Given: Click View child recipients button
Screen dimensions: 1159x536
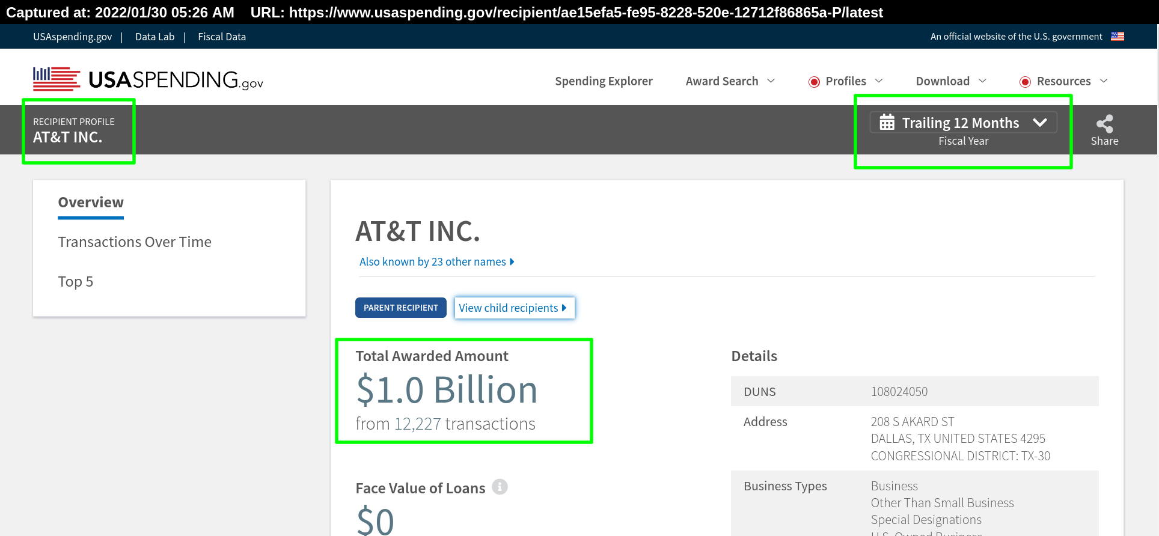Looking at the screenshot, I should pyautogui.click(x=515, y=308).
